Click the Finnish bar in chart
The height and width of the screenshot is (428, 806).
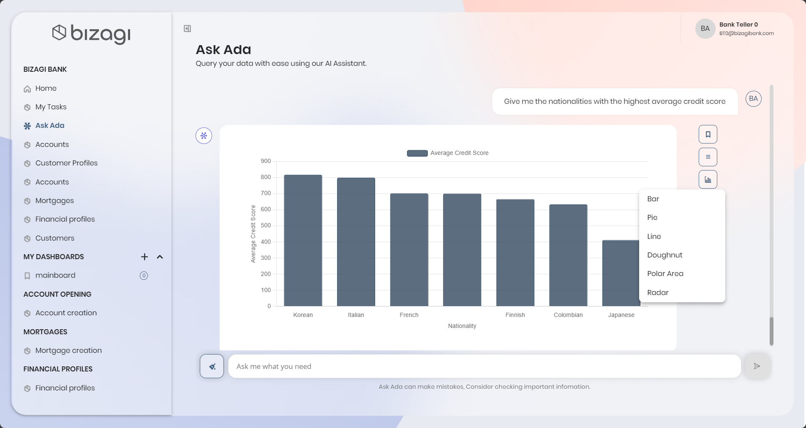(x=515, y=253)
